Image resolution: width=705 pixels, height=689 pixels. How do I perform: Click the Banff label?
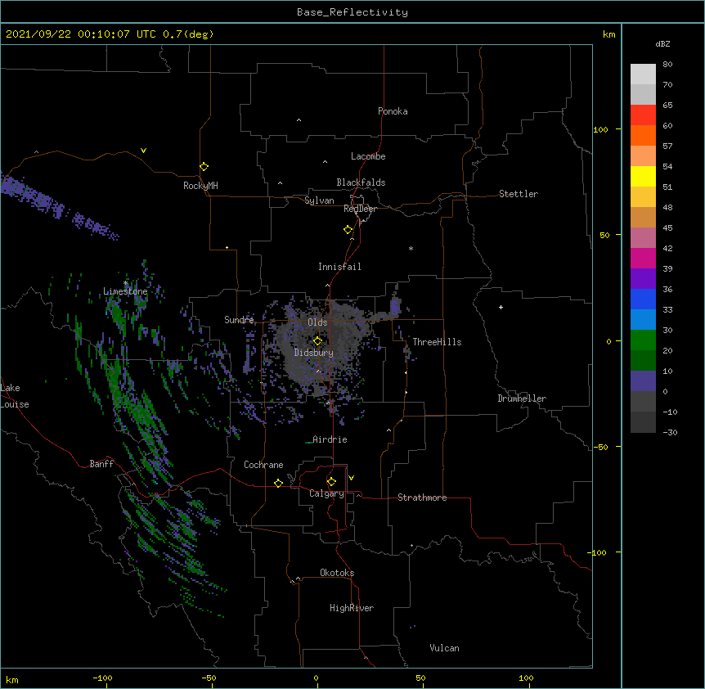(101, 464)
